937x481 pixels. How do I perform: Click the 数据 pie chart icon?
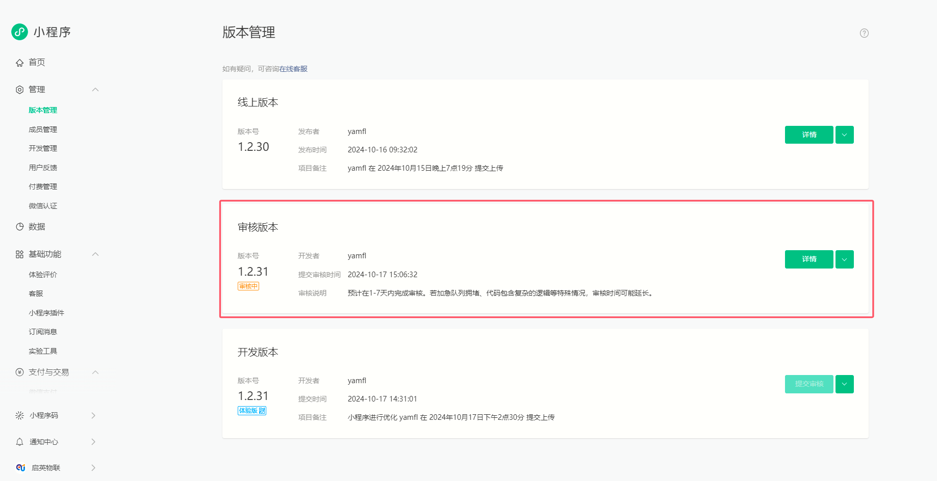click(19, 227)
